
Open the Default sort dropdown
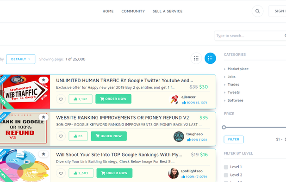pos(21,59)
